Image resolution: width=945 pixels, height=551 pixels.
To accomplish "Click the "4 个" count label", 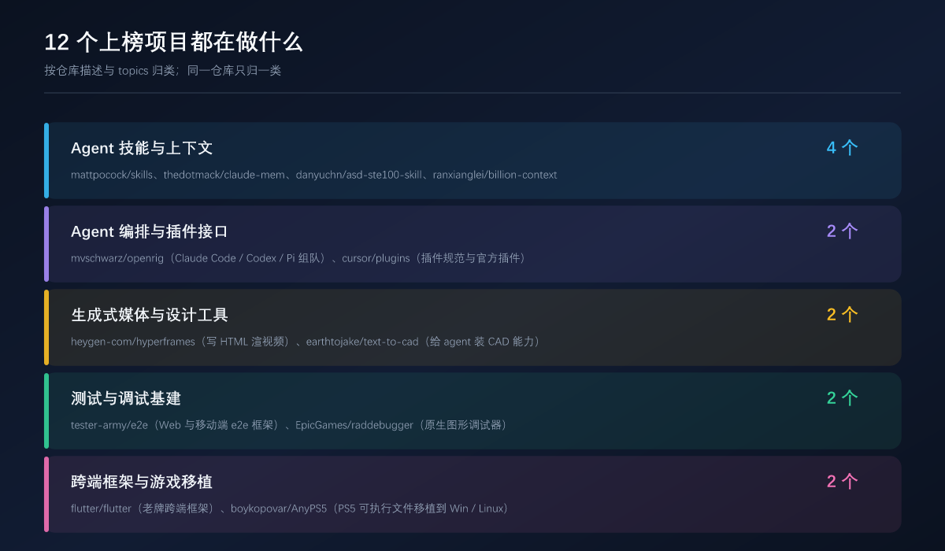I will (842, 148).
